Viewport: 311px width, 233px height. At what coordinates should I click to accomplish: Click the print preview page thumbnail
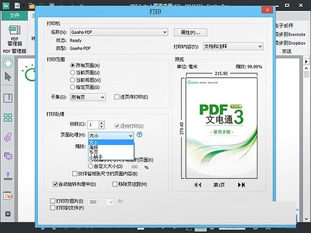pyautogui.click(x=221, y=128)
